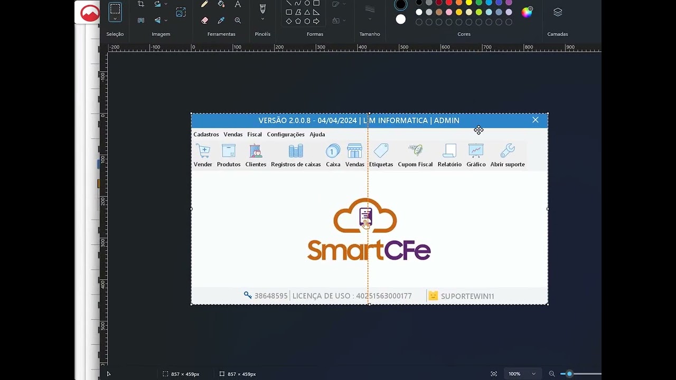Choose the lime green color swatch

coord(478,12)
